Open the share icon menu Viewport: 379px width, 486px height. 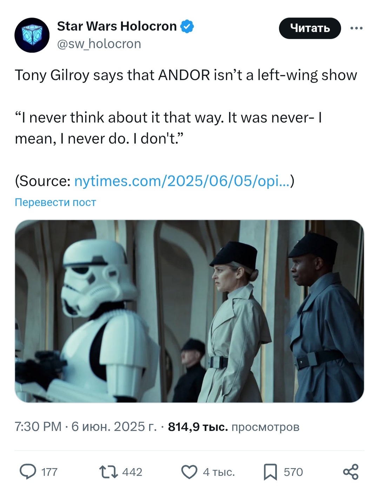(351, 472)
